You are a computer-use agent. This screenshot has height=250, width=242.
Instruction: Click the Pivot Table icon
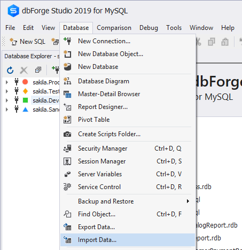(67, 120)
